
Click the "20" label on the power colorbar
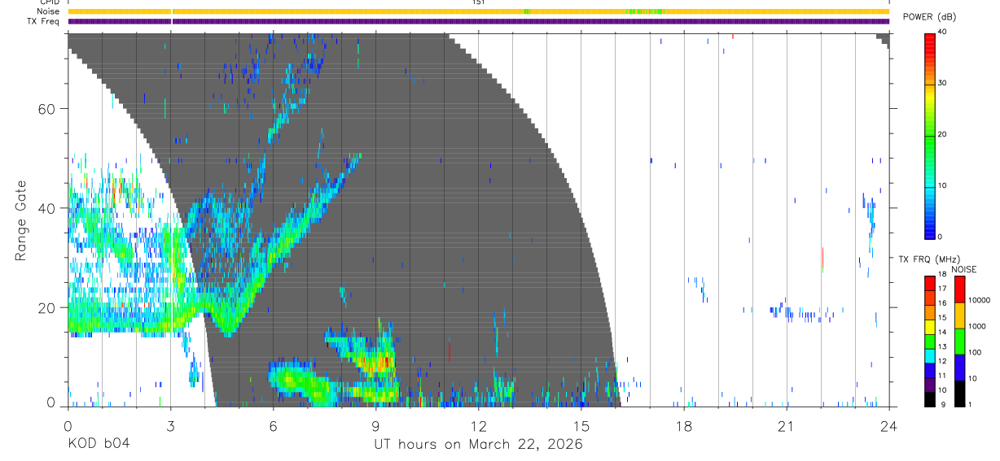[x=943, y=134]
